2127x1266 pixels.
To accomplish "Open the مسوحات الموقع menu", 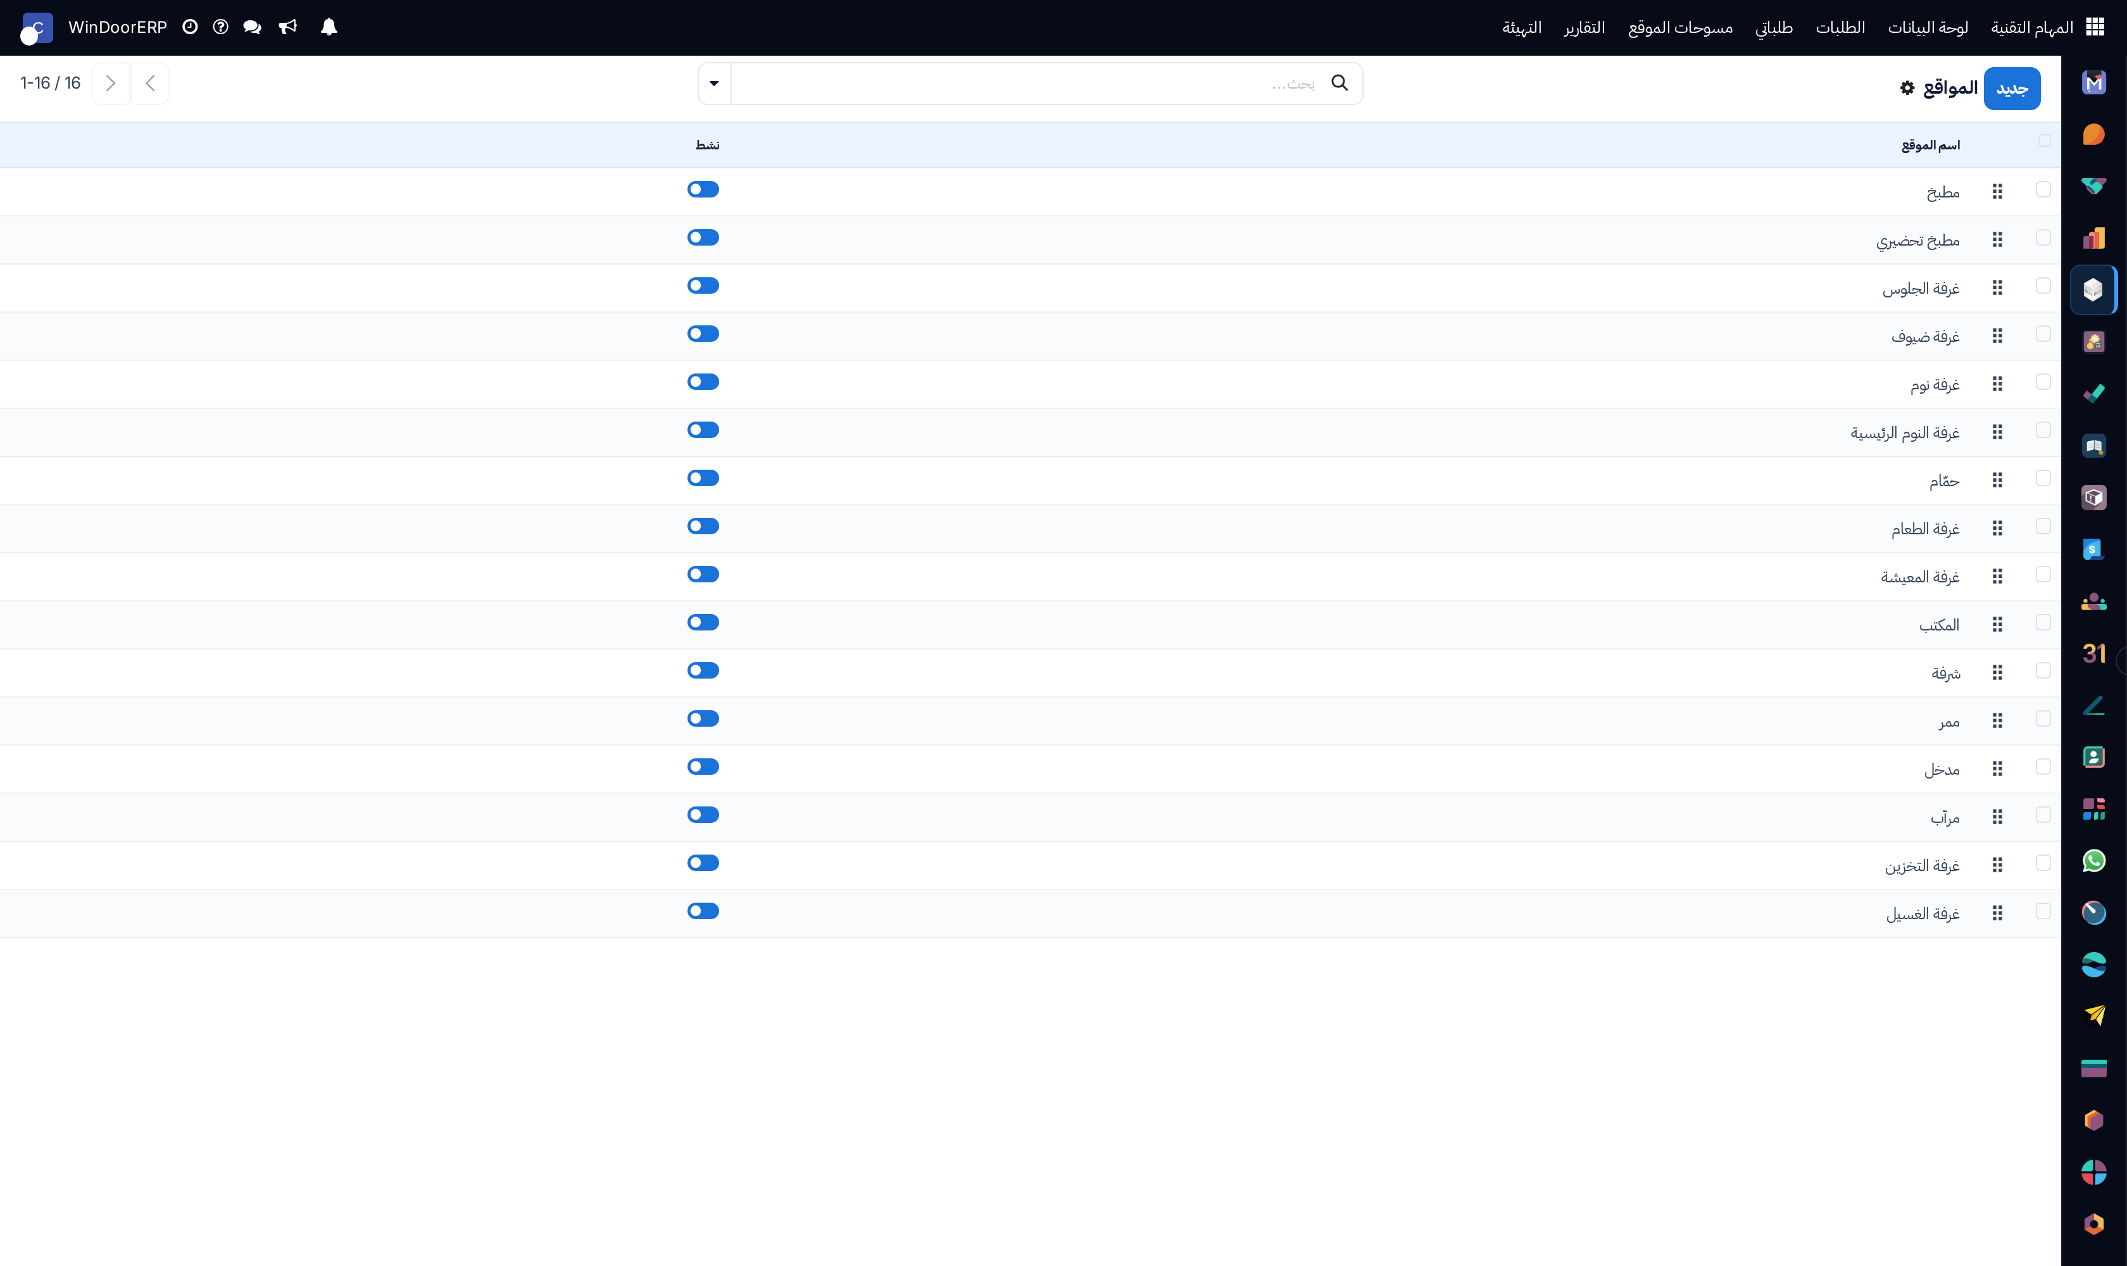I will pyautogui.click(x=1680, y=27).
